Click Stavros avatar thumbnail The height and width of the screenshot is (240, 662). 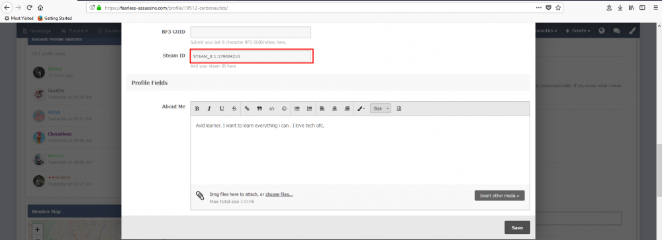(39, 72)
